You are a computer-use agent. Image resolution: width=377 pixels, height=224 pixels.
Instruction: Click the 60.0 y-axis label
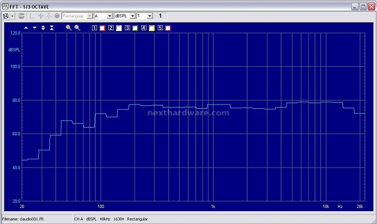(x=16, y=134)
